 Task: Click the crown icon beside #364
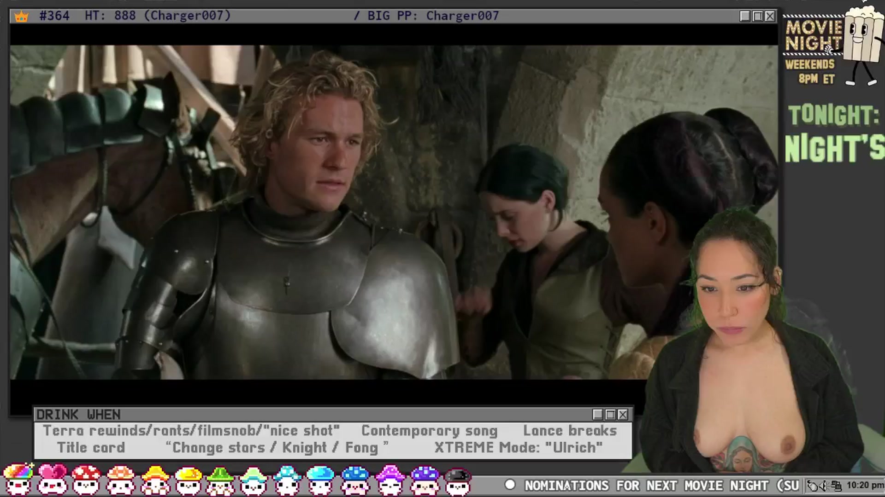(x=21, y=17)
